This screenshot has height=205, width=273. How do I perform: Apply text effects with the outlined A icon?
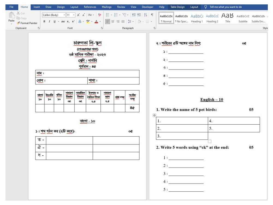pos(80,21)
